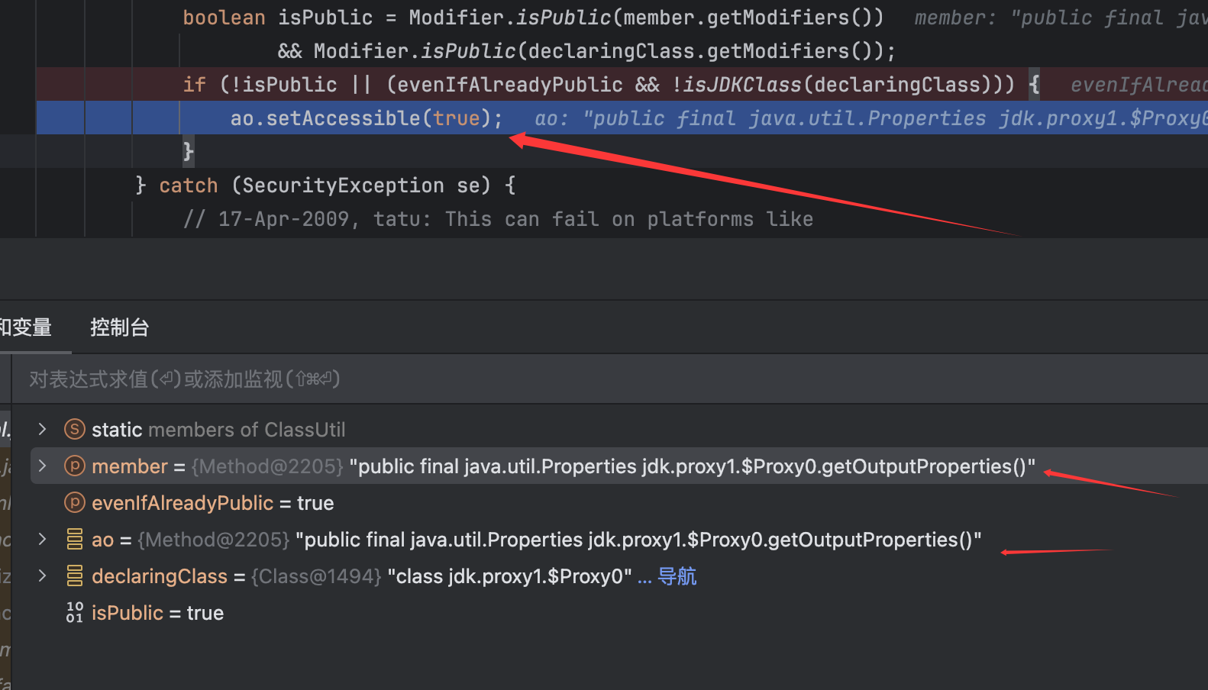Click isJDKClass call in the if statement

pyautogui.click(x=741, y=85)
